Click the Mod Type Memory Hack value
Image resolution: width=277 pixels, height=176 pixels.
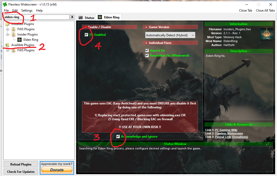pyautogui.click(x=232, y=37)
